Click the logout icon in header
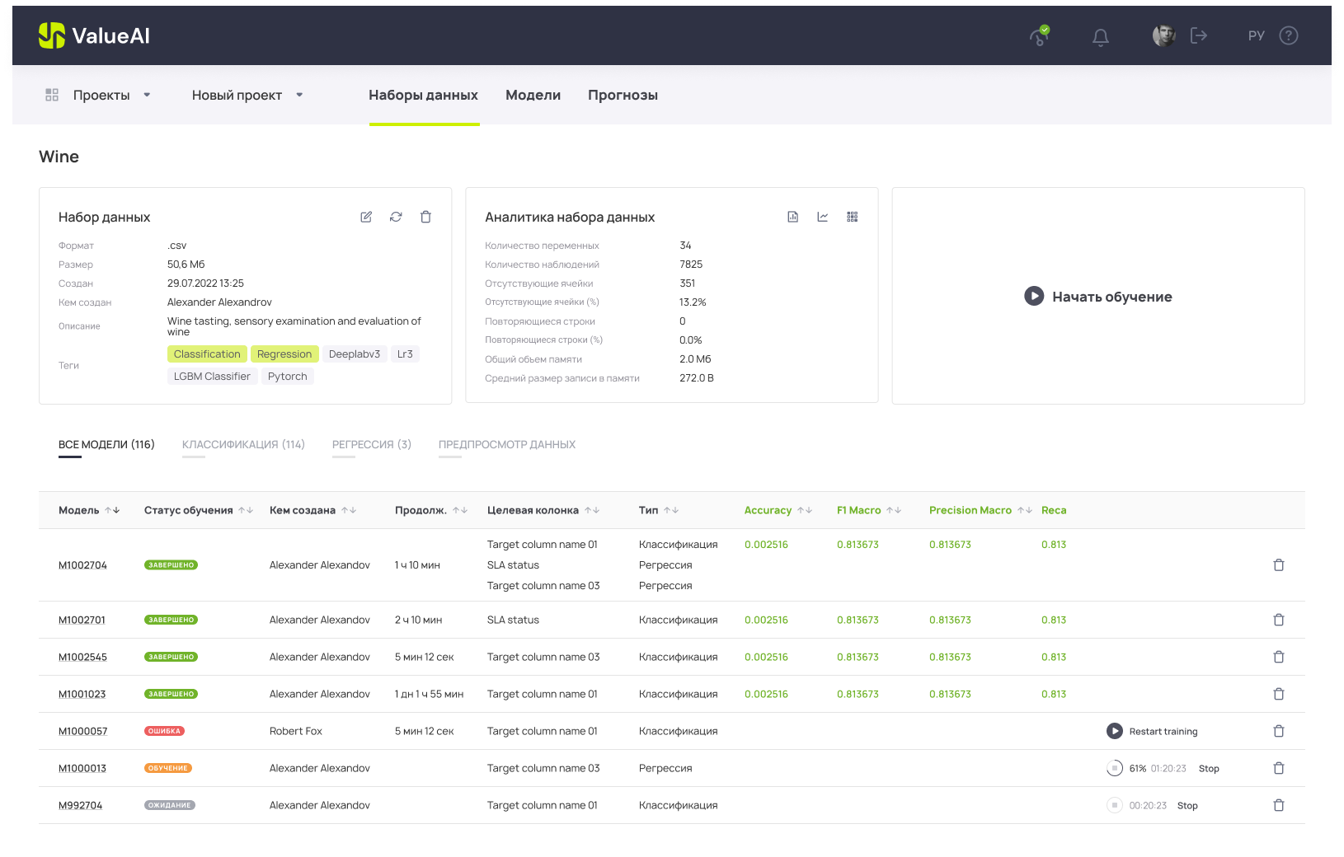Viewport: 1344px width, 857px height. pos(1198,35)
